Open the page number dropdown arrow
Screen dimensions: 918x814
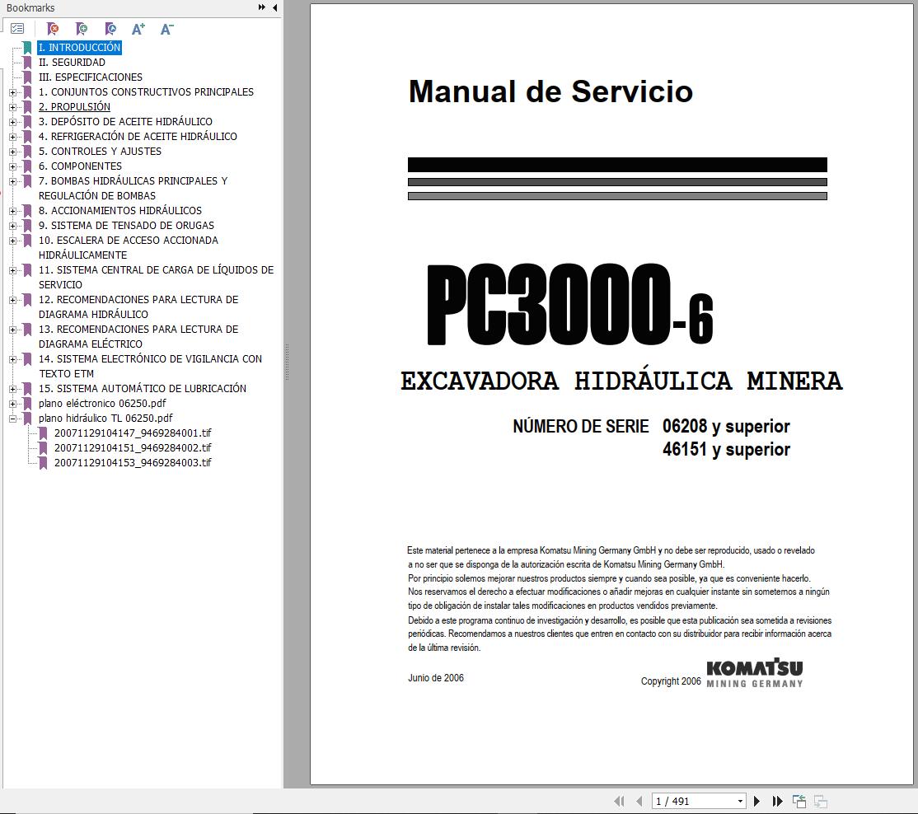740,801
